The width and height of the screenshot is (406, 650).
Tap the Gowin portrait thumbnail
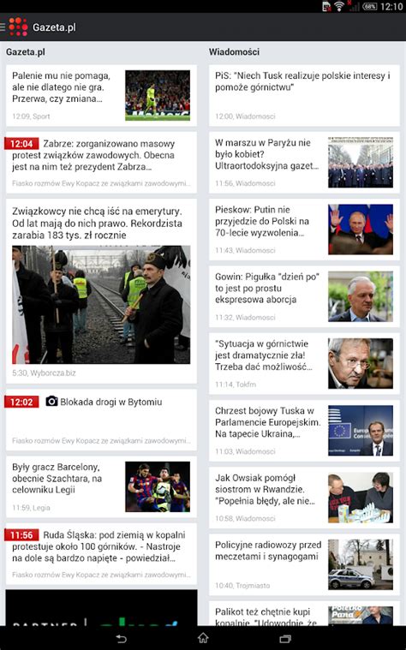pyautogui.click(x=361, y=296)
